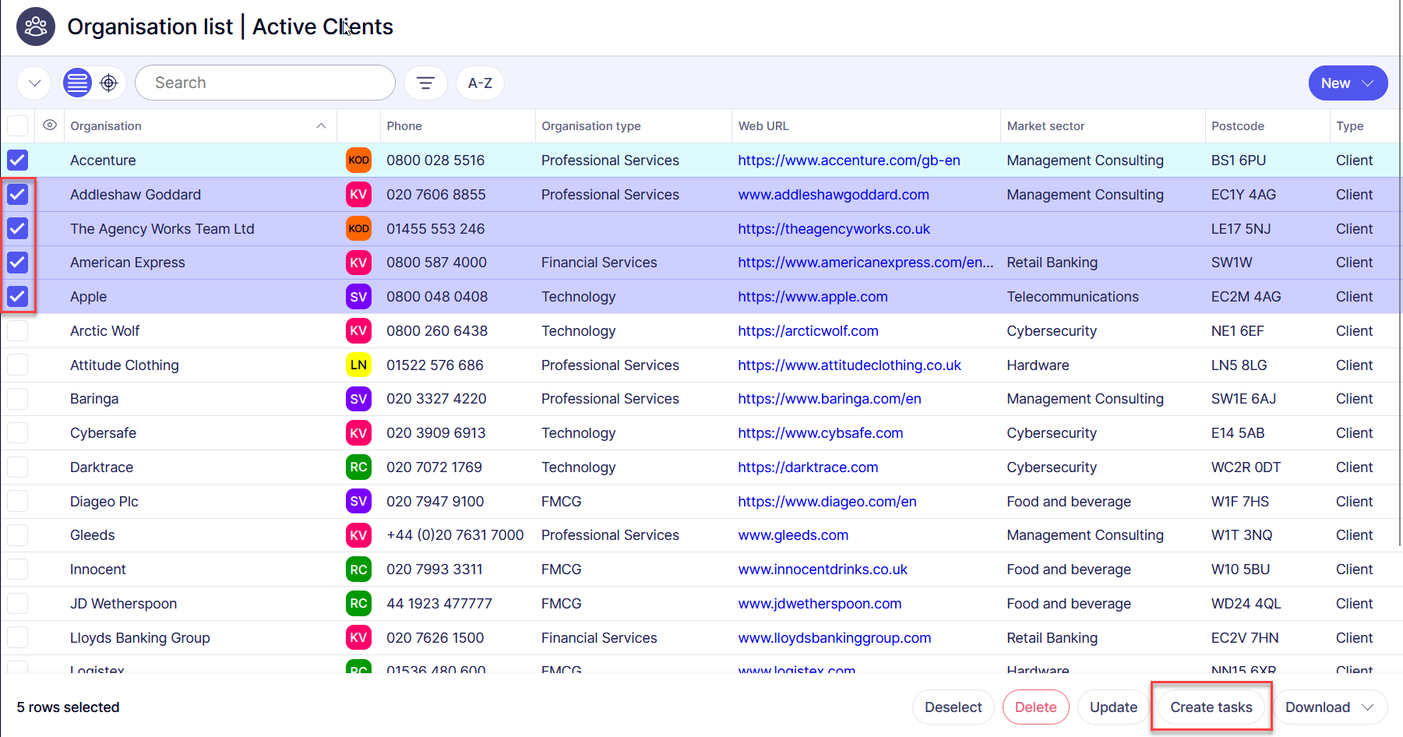
Task: Expand the Download dropdown
Action: point(1330,707)
